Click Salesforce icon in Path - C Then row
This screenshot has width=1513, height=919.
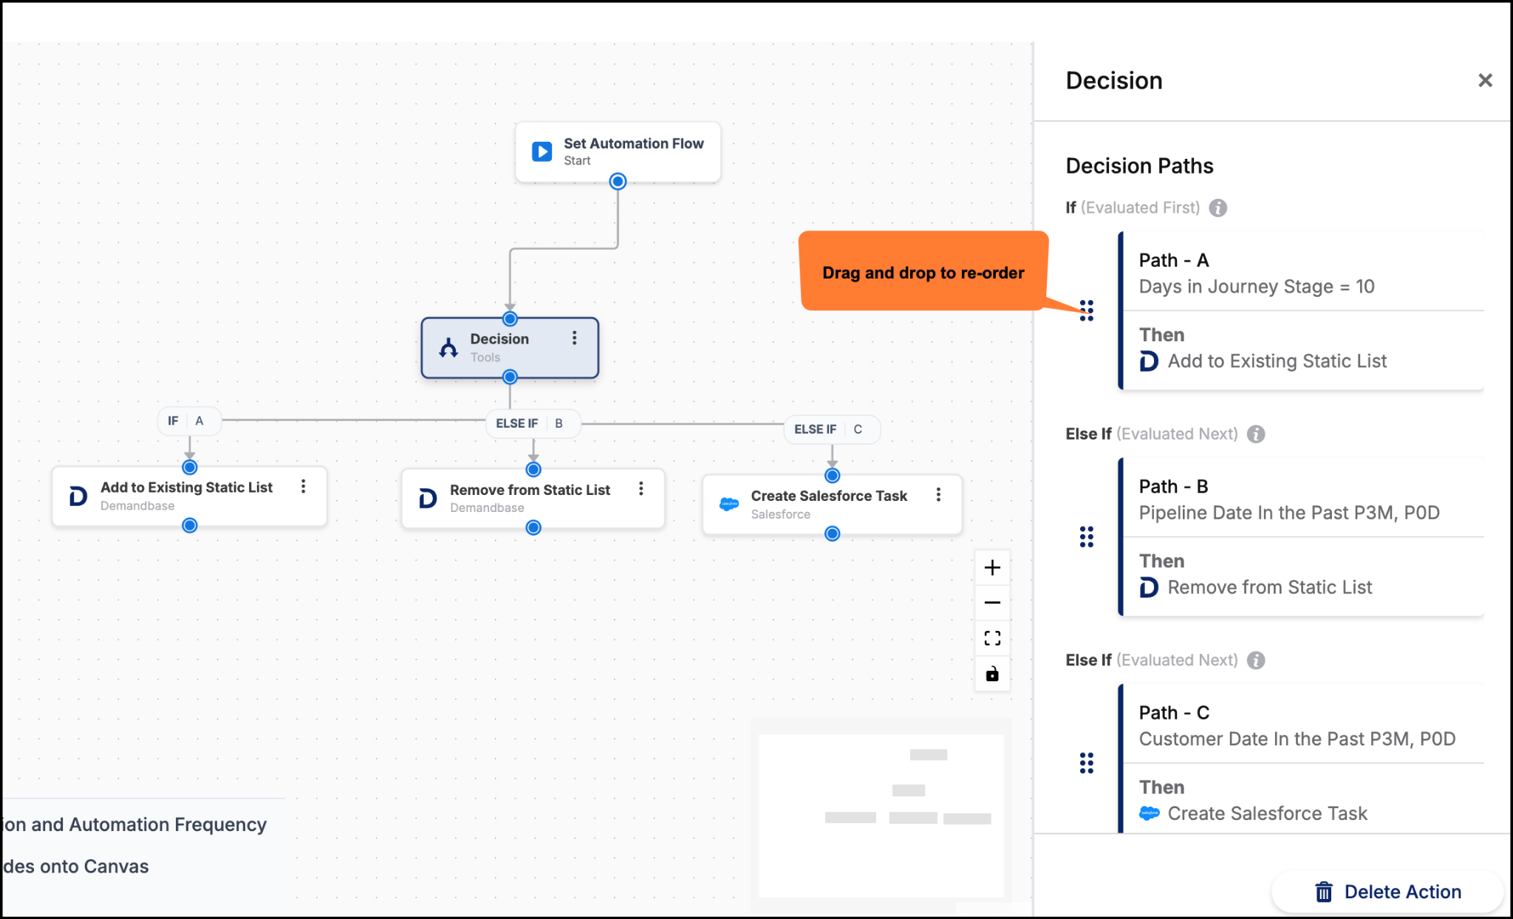click(x=1149, y=813)
